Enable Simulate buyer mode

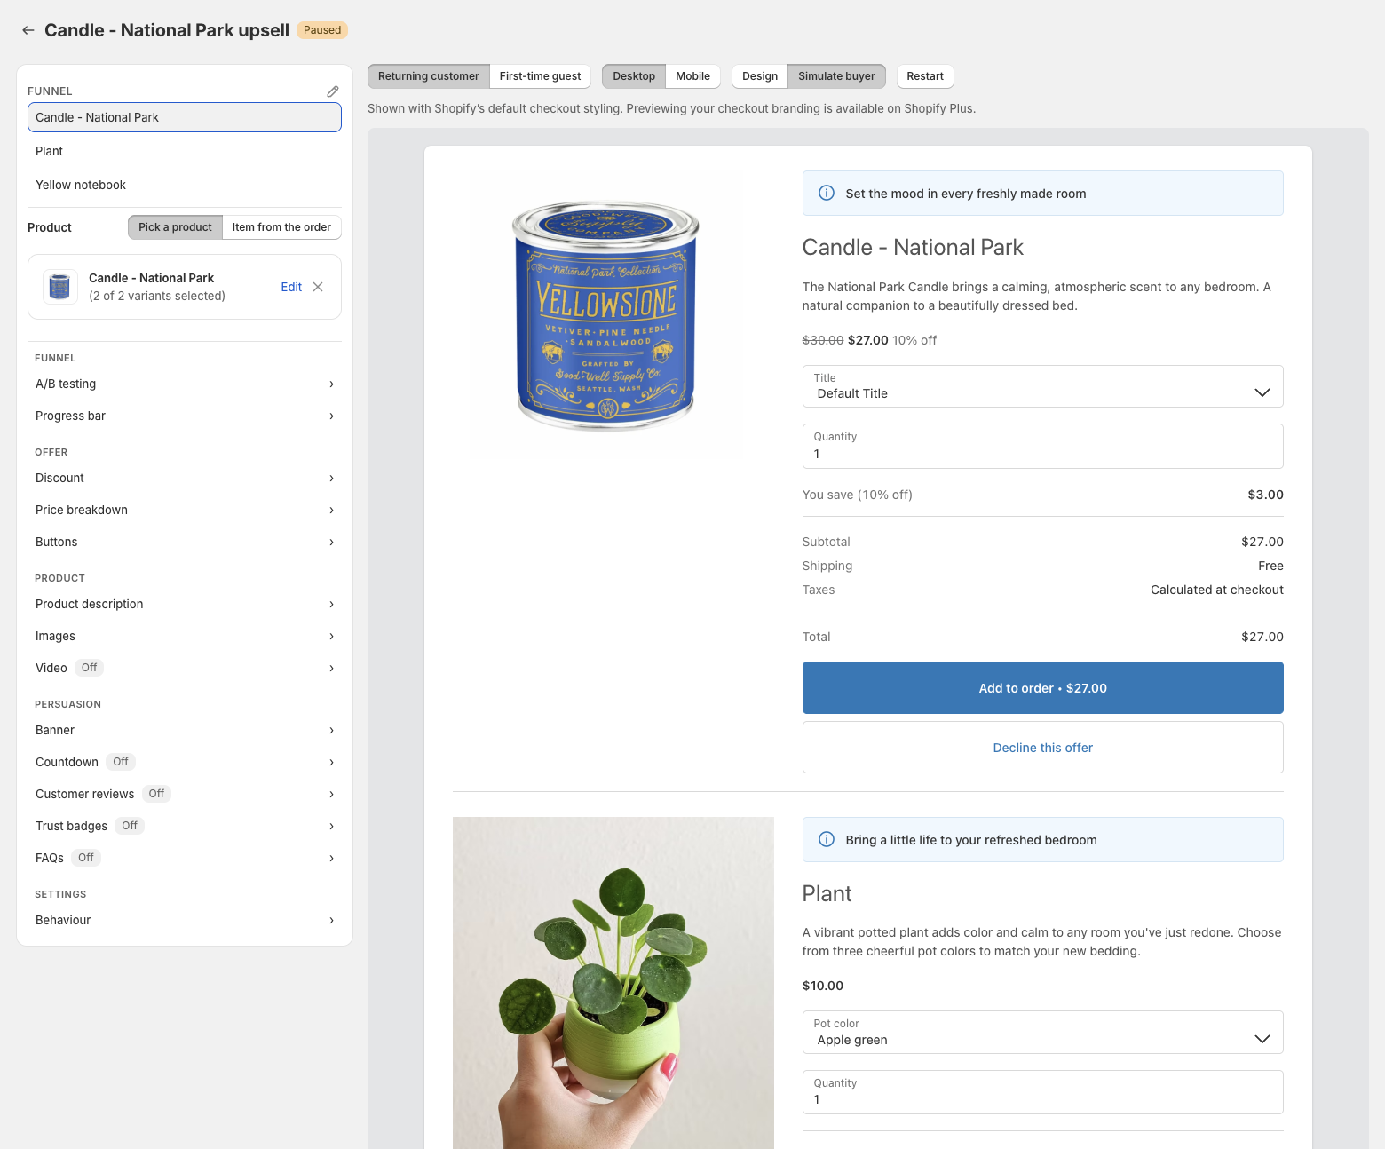(836, 76)
